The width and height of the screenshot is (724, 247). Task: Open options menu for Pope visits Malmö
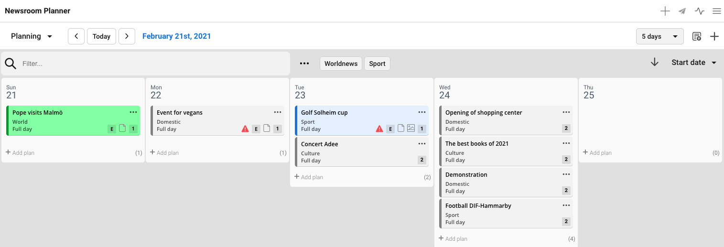coord(133,112)
